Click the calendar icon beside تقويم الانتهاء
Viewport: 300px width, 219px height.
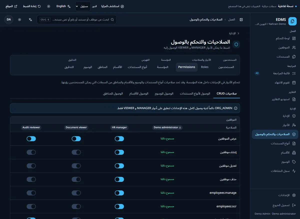[x=294, y=83]
